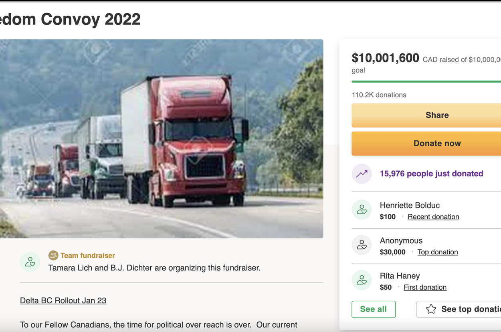Open the Delta BC Rollout Jan 23 link
Viewport: 501px width, 332px height.
click(x=63, y=300)
